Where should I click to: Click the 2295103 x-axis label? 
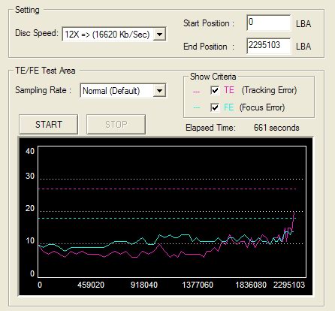289,285
